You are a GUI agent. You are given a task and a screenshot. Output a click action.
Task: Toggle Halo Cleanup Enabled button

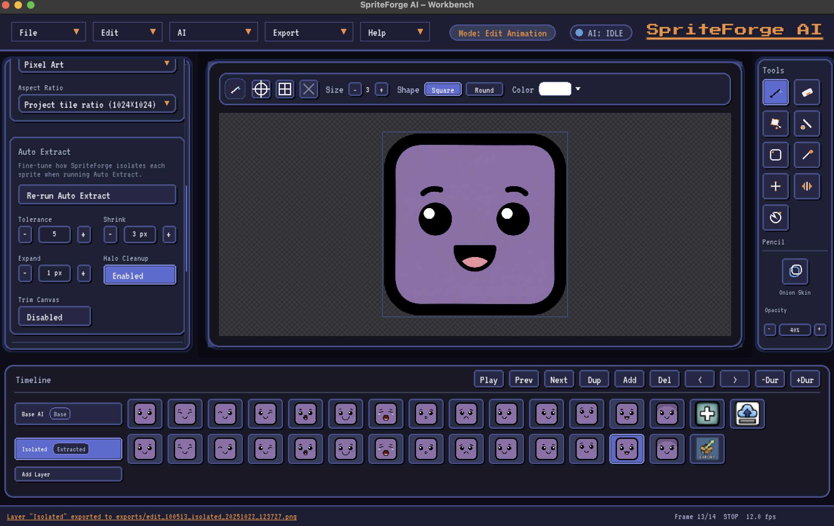(x=140, y=276)
